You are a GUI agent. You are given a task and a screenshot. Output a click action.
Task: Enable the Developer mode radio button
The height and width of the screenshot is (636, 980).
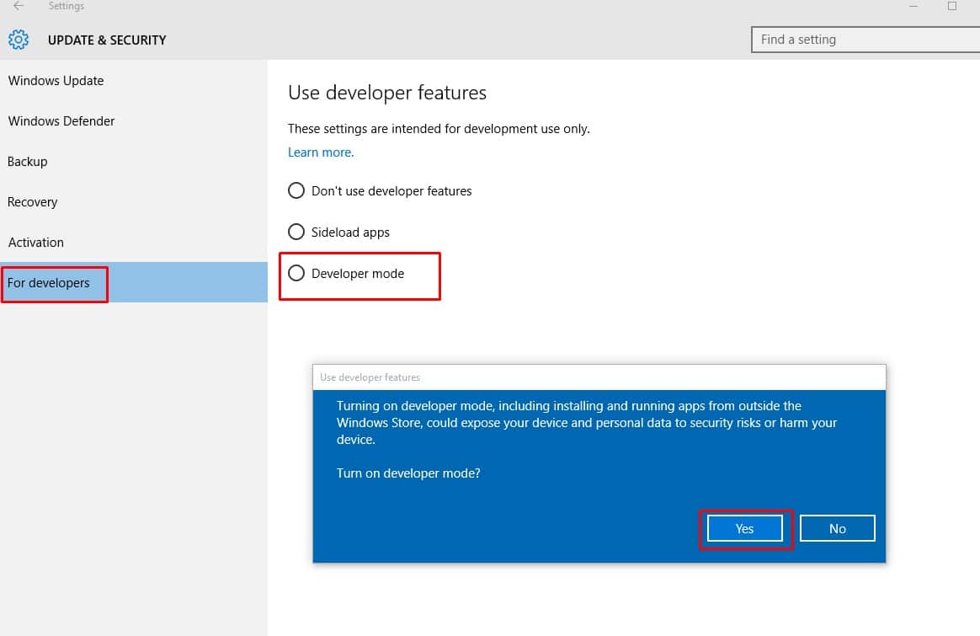[296, 274]
